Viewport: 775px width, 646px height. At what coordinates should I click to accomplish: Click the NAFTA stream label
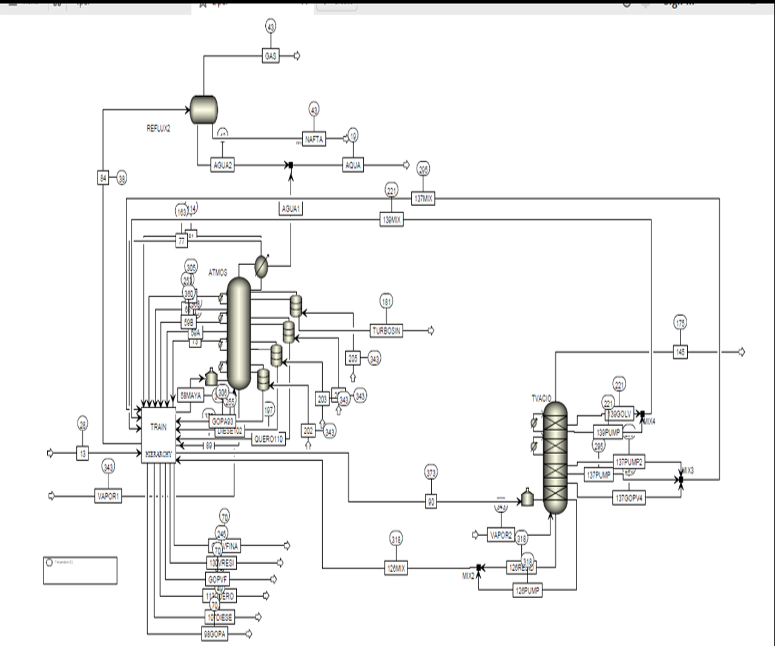(314, 139)
